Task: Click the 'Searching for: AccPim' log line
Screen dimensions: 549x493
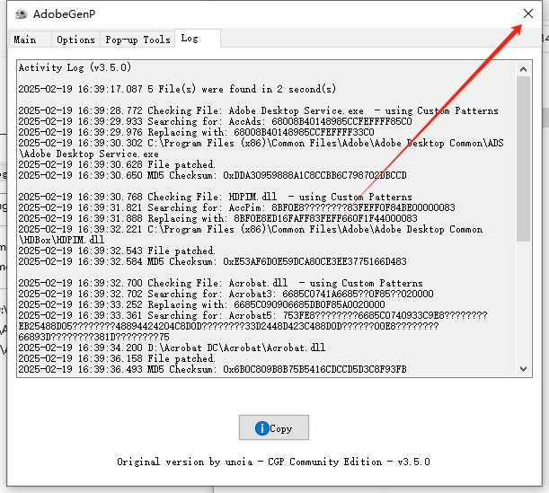Action: (236, 207)
